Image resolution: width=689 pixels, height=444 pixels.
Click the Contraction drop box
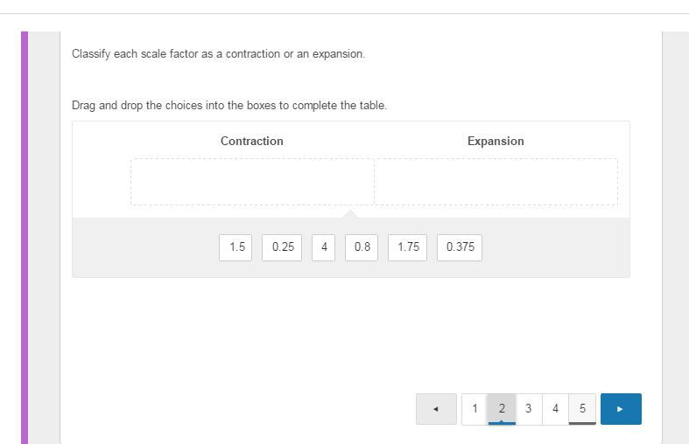[252, 182]
